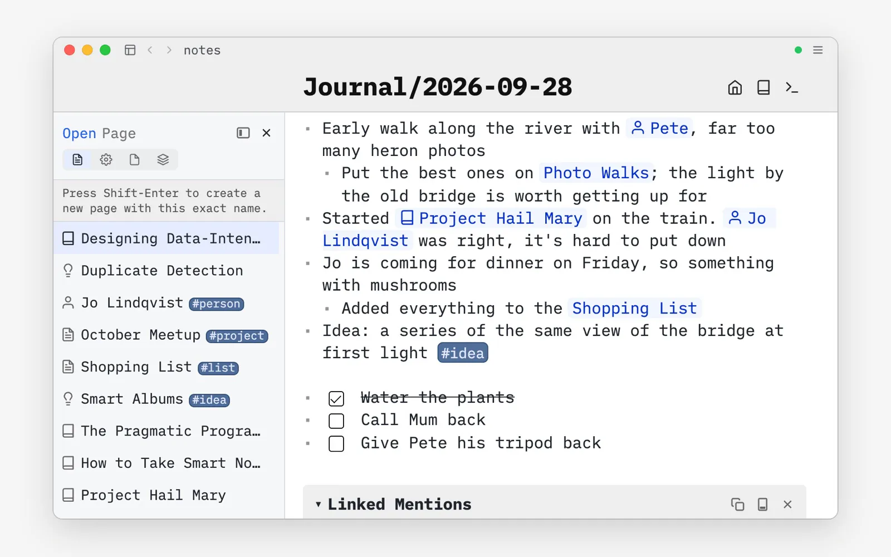This screenshot has height=557, width=891.
Task: Open Project Hail Mary in sidebar list
Action: [x=166, y=495]
